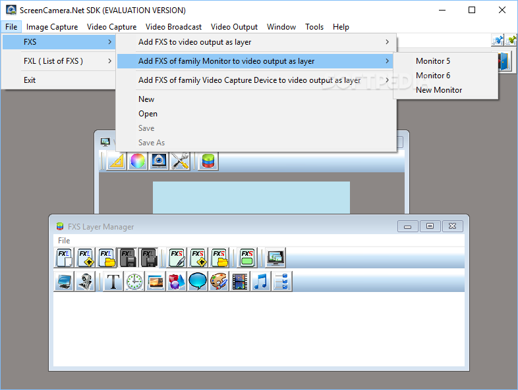Click the edit FXS pen icon
Image resolution: width=518 pixels, height=390 pixels.
(x=177, y=257)
